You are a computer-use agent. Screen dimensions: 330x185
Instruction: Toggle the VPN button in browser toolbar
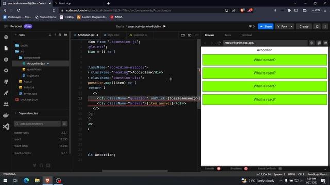point(316,10)
